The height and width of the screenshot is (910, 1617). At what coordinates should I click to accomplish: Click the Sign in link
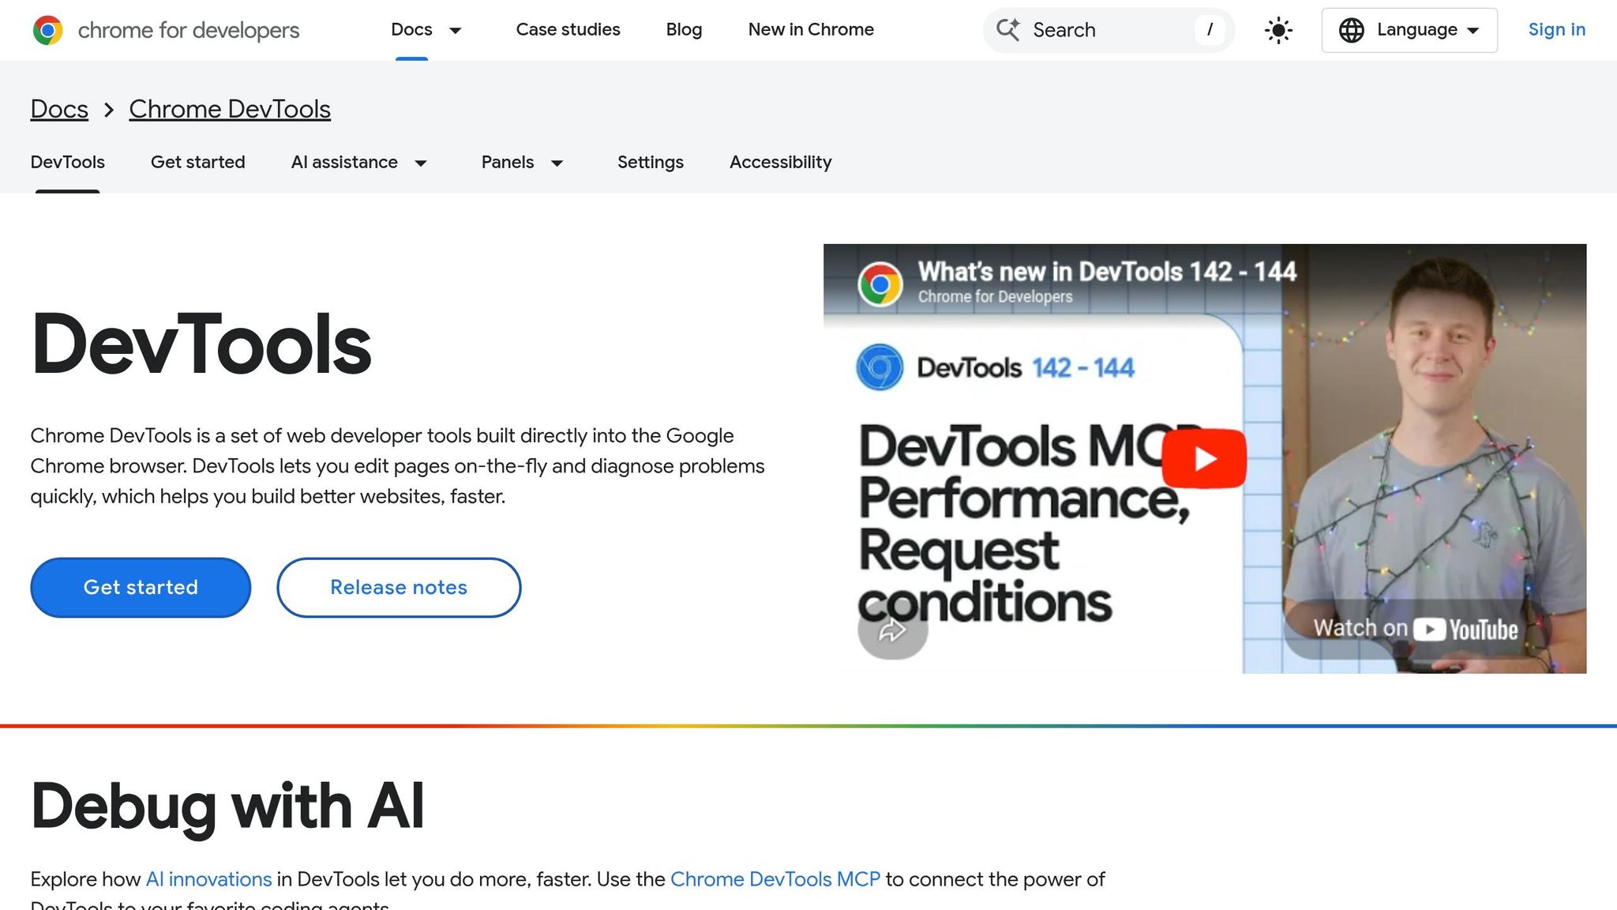pyautogui.click(x=1556, y=29)
